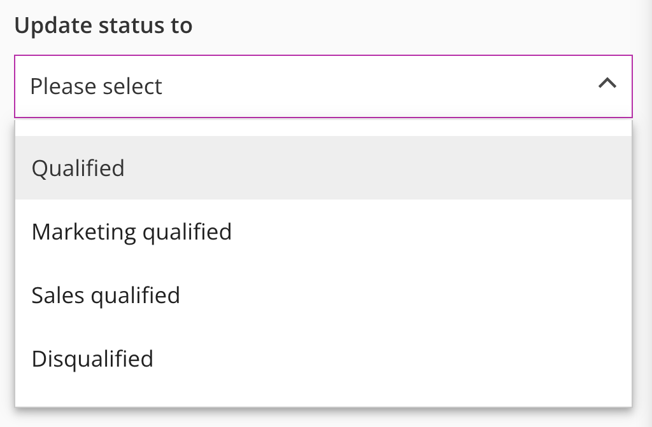Click the 'Update status to' label
This screenshot has height=427, width=652.
click(103, 26)
